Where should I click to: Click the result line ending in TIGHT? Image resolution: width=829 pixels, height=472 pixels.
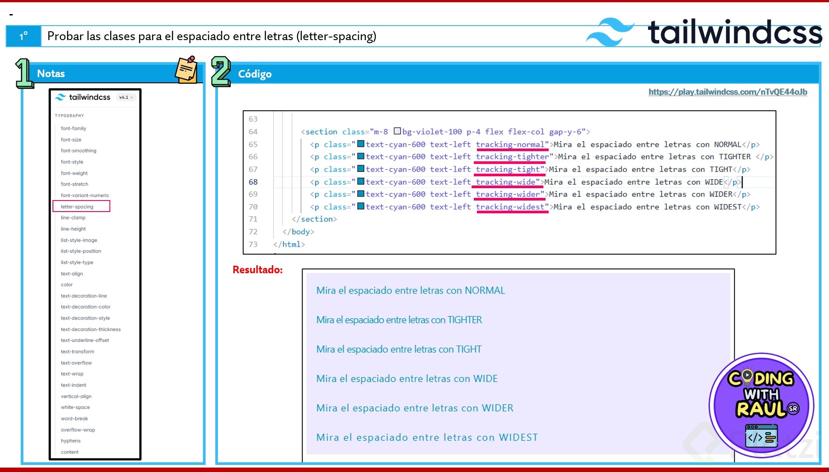(399, 349)
